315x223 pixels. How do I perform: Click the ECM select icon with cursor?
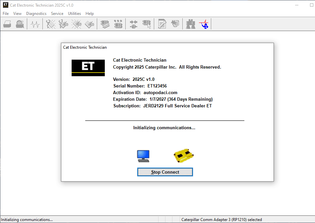pyautogui.click(x=147, y=24)
